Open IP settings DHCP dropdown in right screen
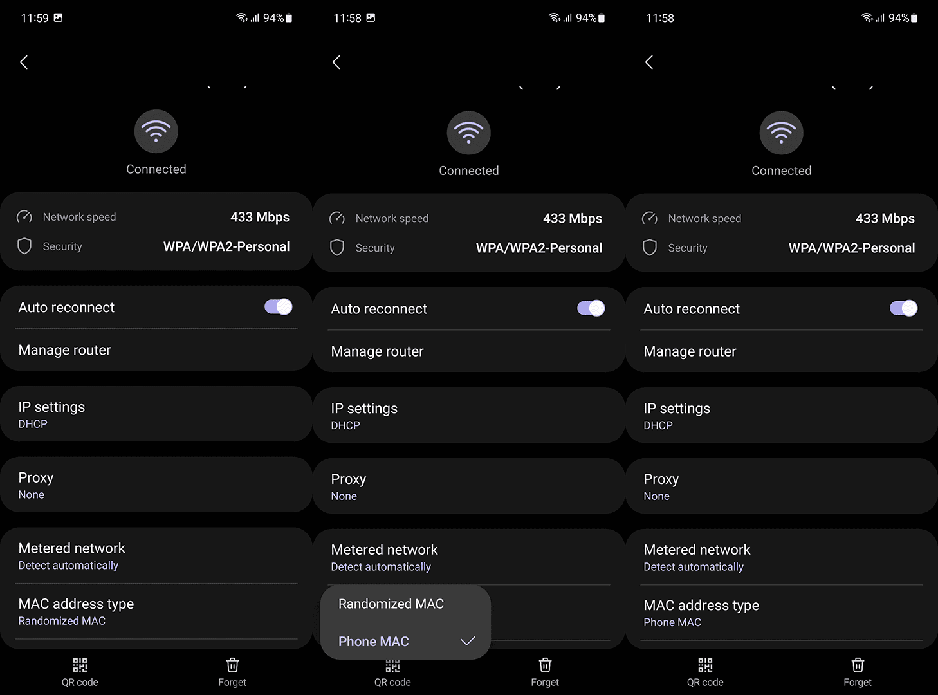The height and width of the screenshot is (695, 938). (x=782, y=416)
